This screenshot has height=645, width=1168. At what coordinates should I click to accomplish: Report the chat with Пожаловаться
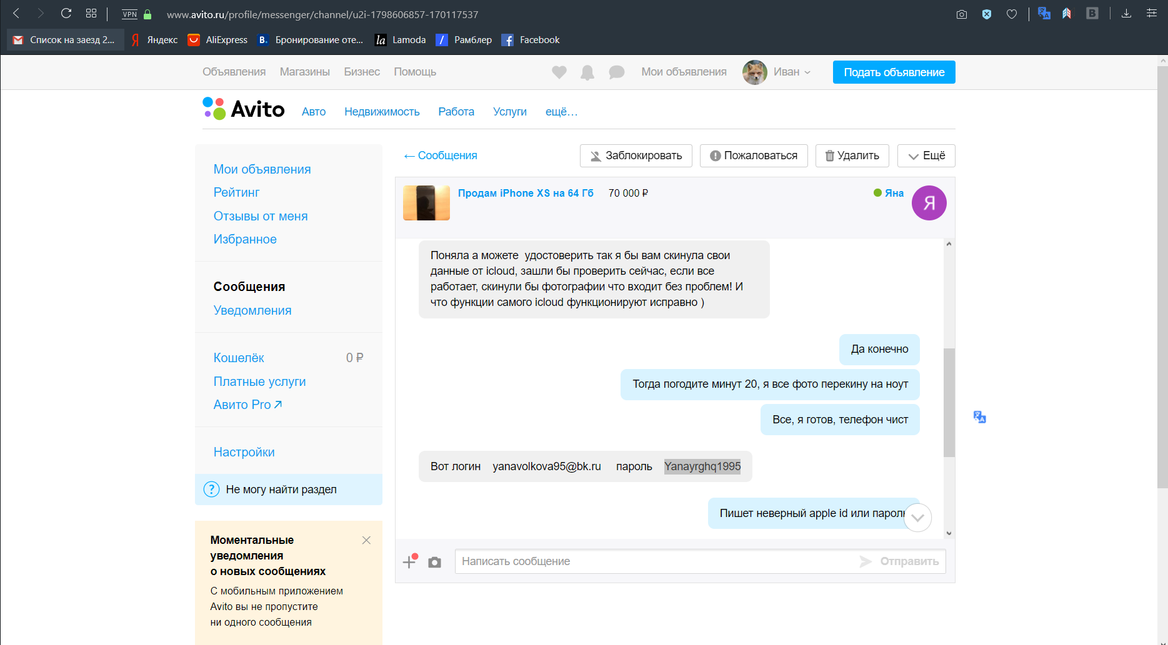[754, 155]
